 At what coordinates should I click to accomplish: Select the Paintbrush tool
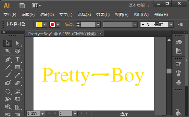8,75
